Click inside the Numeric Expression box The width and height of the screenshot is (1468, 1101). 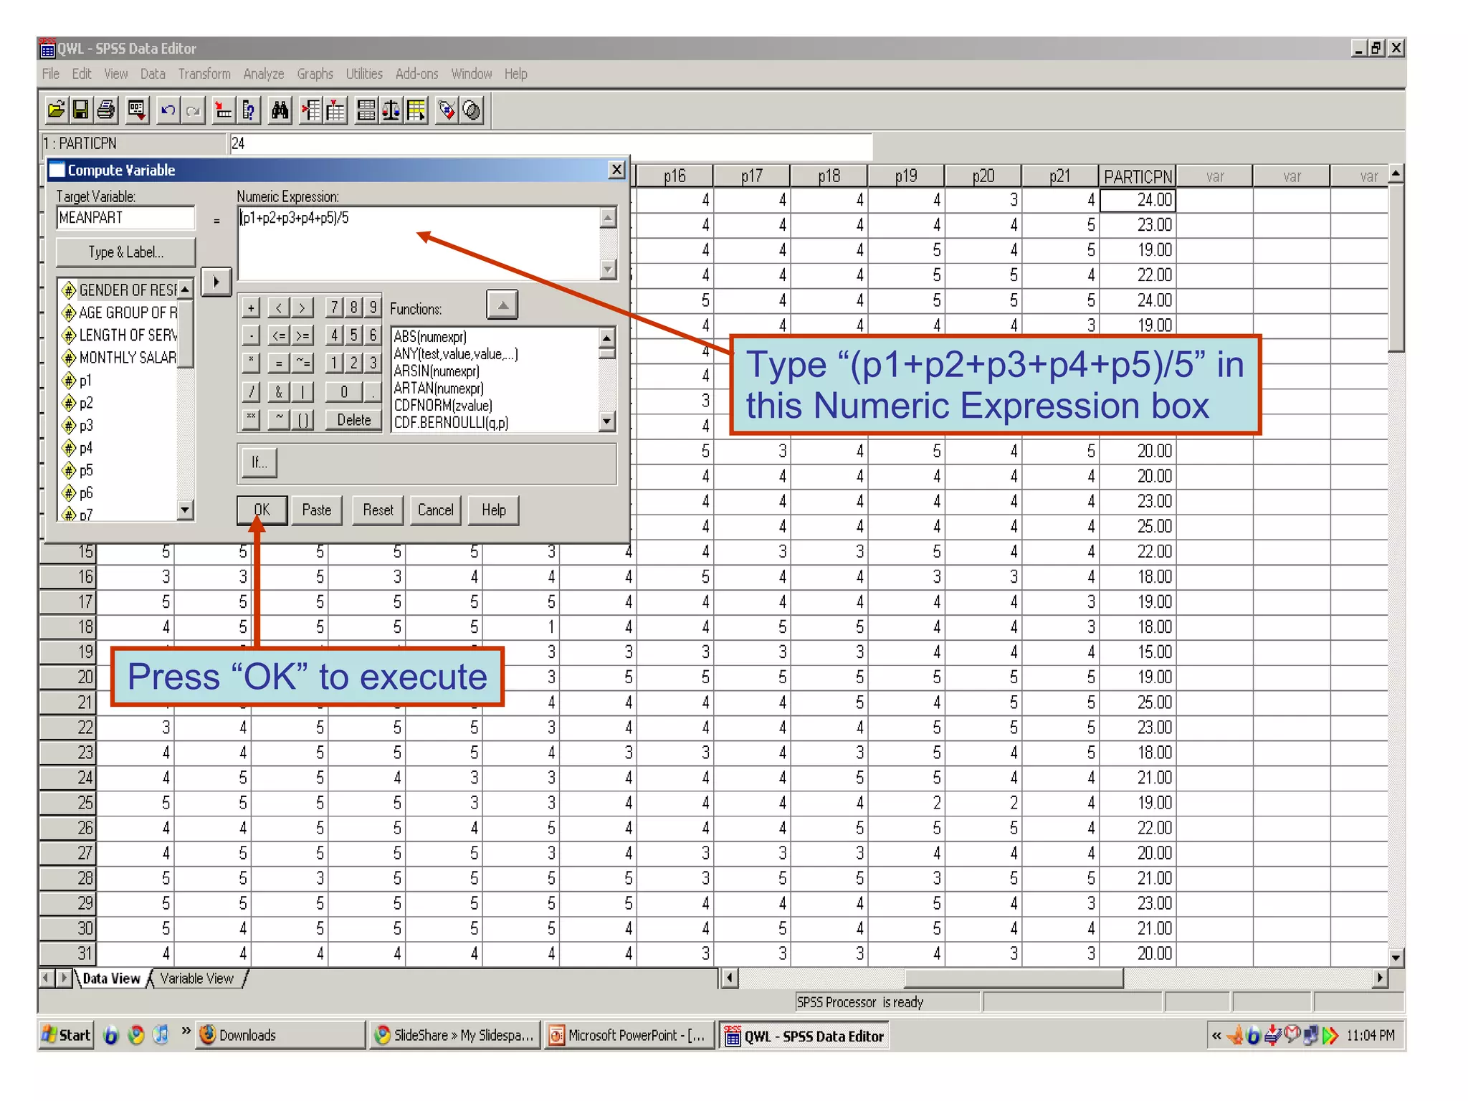click(419, 244)
